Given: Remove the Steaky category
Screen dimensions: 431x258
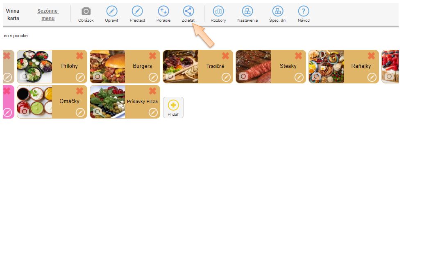Looking at the screenshot, I should point(299,56).
